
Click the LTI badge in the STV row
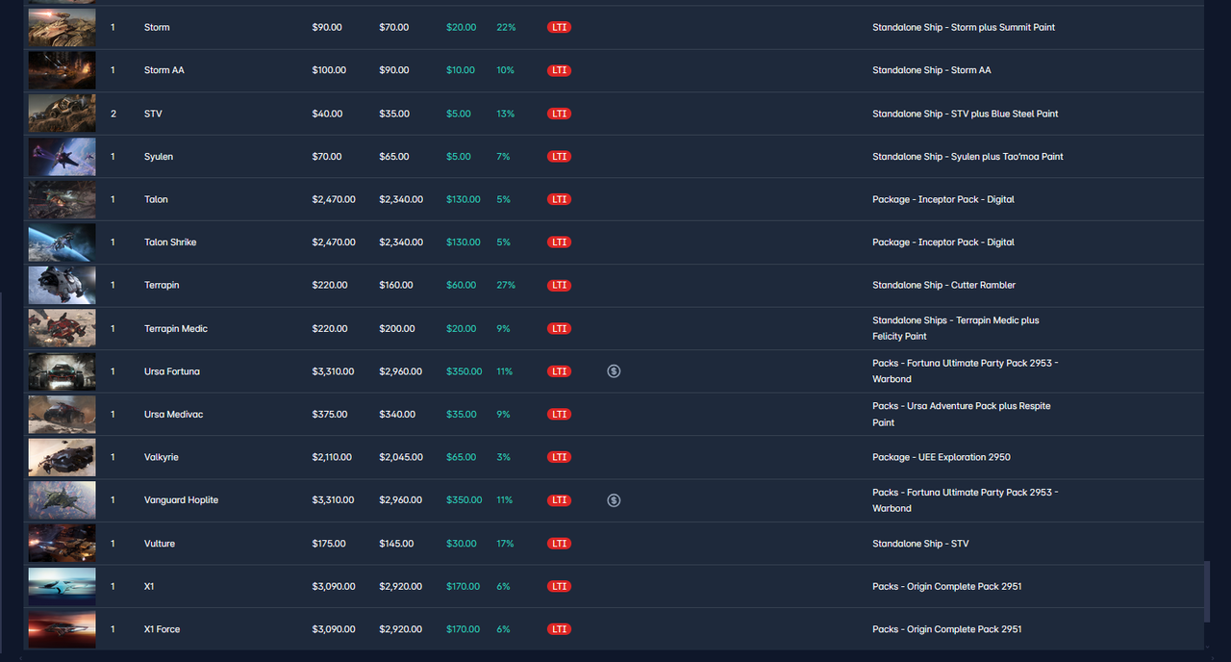[x=559, y=114]
